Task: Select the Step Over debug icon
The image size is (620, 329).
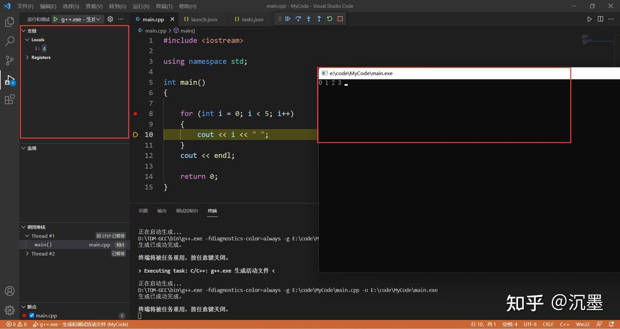Action: click(298, 19)
